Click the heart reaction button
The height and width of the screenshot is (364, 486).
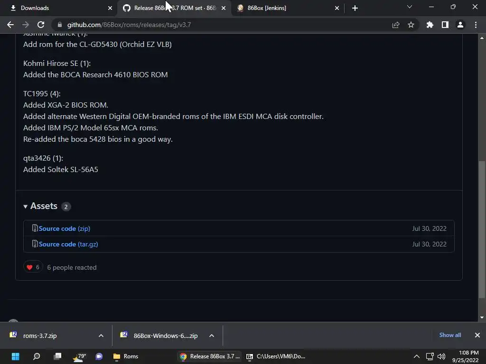click(33, 267)
